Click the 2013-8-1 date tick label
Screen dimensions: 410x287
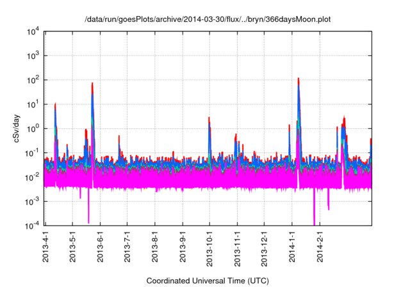(x=155, y=249)
